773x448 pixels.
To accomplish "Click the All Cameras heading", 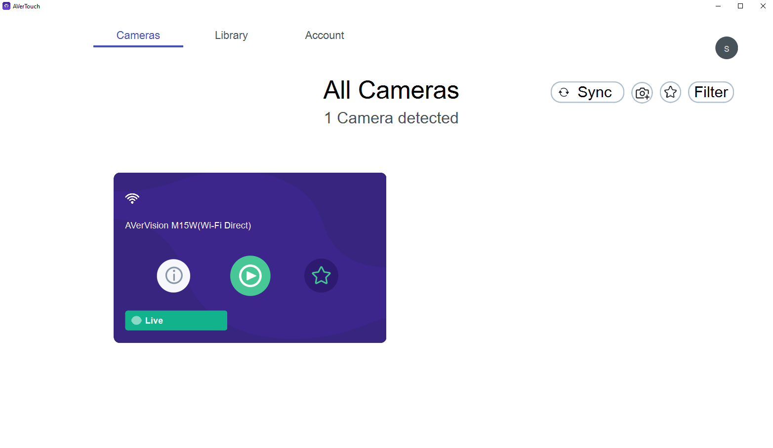I will click(391, 90).
